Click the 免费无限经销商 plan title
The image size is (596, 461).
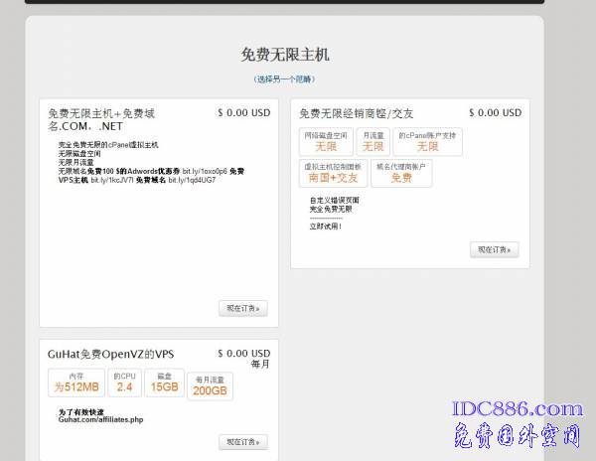pos(357,113)
